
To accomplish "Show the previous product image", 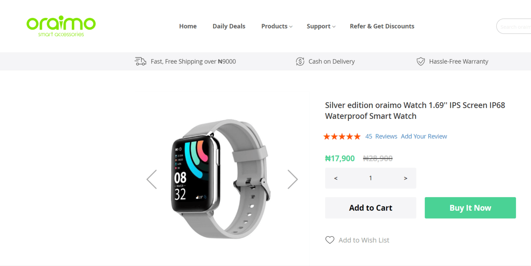I will (152, 179).
